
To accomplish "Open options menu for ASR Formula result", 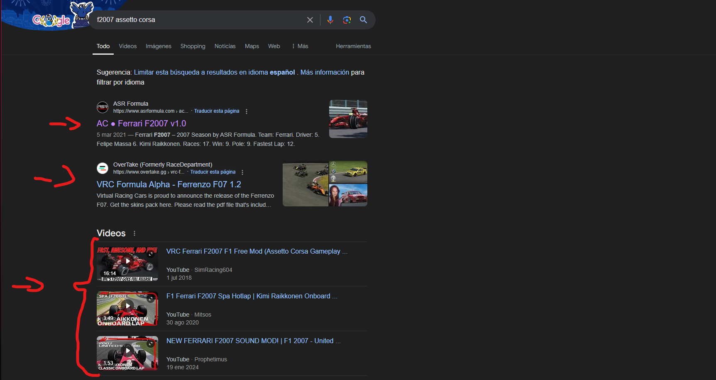I will point(247,111).
